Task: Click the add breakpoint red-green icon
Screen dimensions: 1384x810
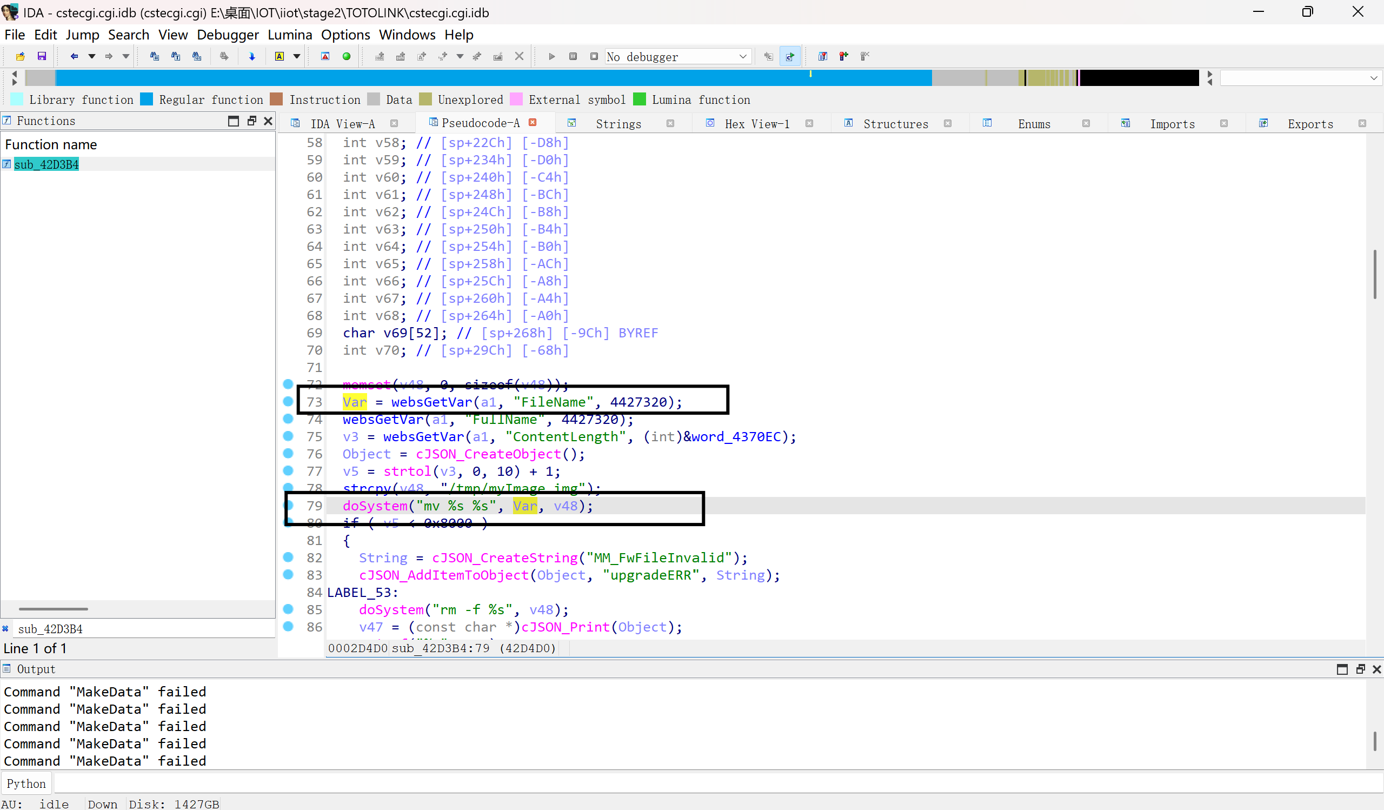Action: [843, 56]
